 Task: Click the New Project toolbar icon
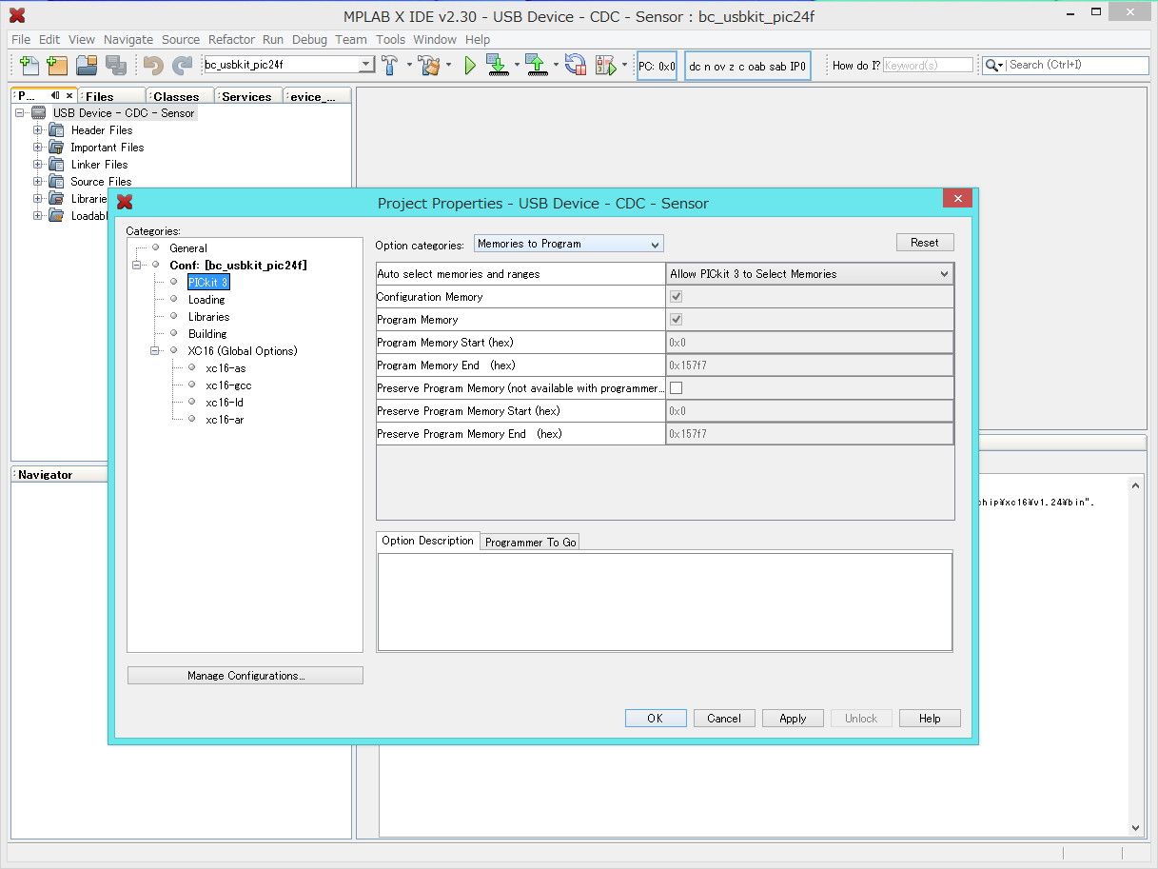(x=57, y=65)
